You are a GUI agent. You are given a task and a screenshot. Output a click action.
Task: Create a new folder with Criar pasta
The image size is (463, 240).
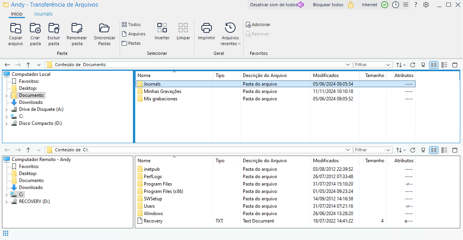[x=35, y=28]
